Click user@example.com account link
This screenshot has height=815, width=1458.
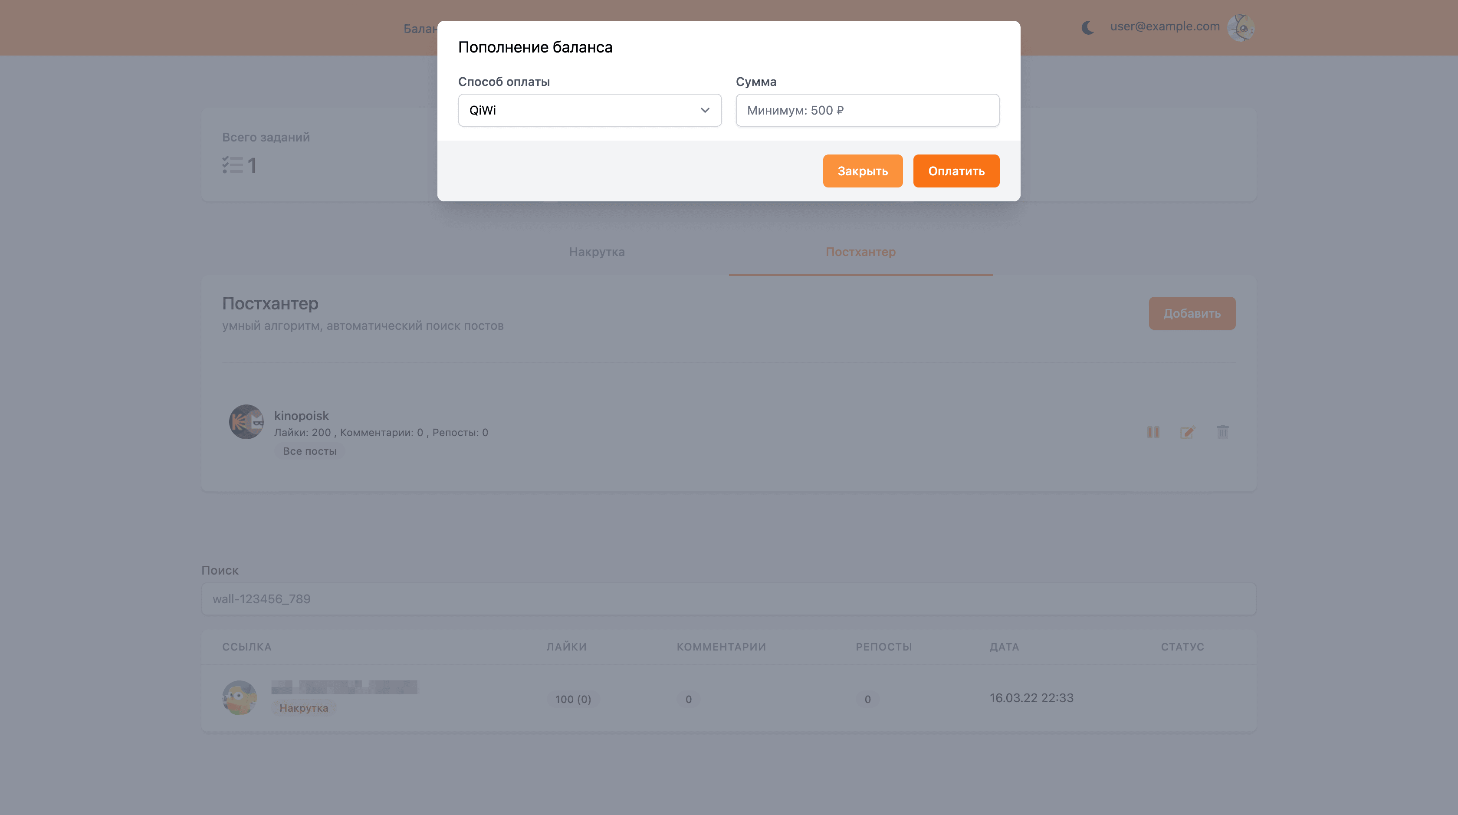click(1165, 26)
